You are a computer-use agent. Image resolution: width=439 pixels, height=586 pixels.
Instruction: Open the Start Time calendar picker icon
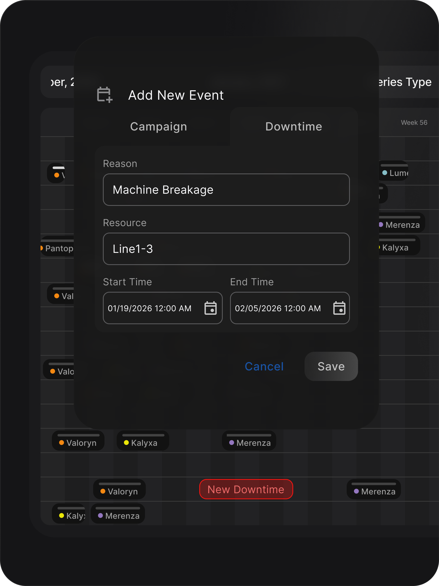click(x=211, y=308)
